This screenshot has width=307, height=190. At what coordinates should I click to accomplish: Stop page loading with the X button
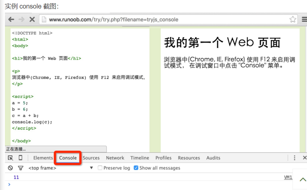coord(32,19)
